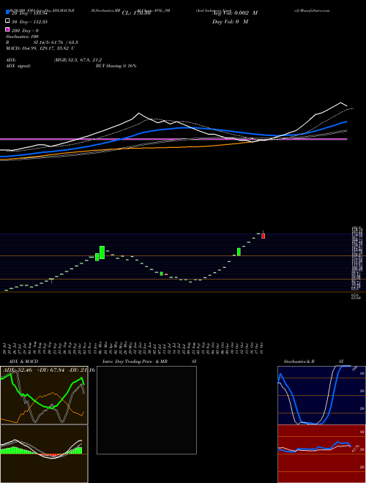Click the green MACD histogram bars
This screenshot has width=366, height=483.
pos(15,450)
